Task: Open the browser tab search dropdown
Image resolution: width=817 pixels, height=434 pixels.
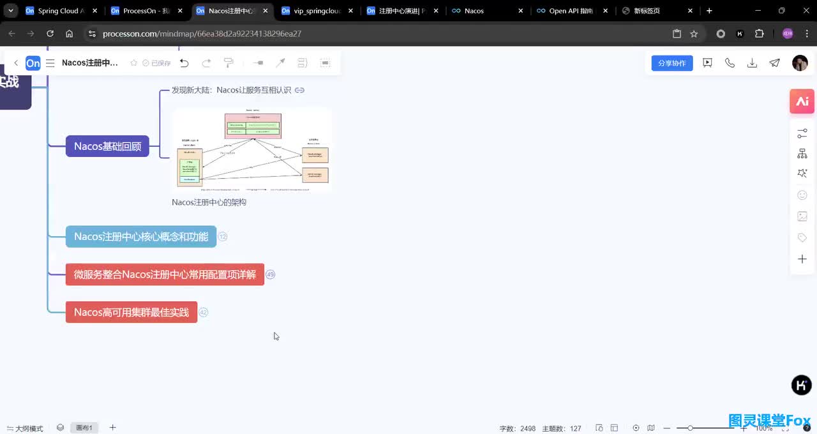Action: 11,11
